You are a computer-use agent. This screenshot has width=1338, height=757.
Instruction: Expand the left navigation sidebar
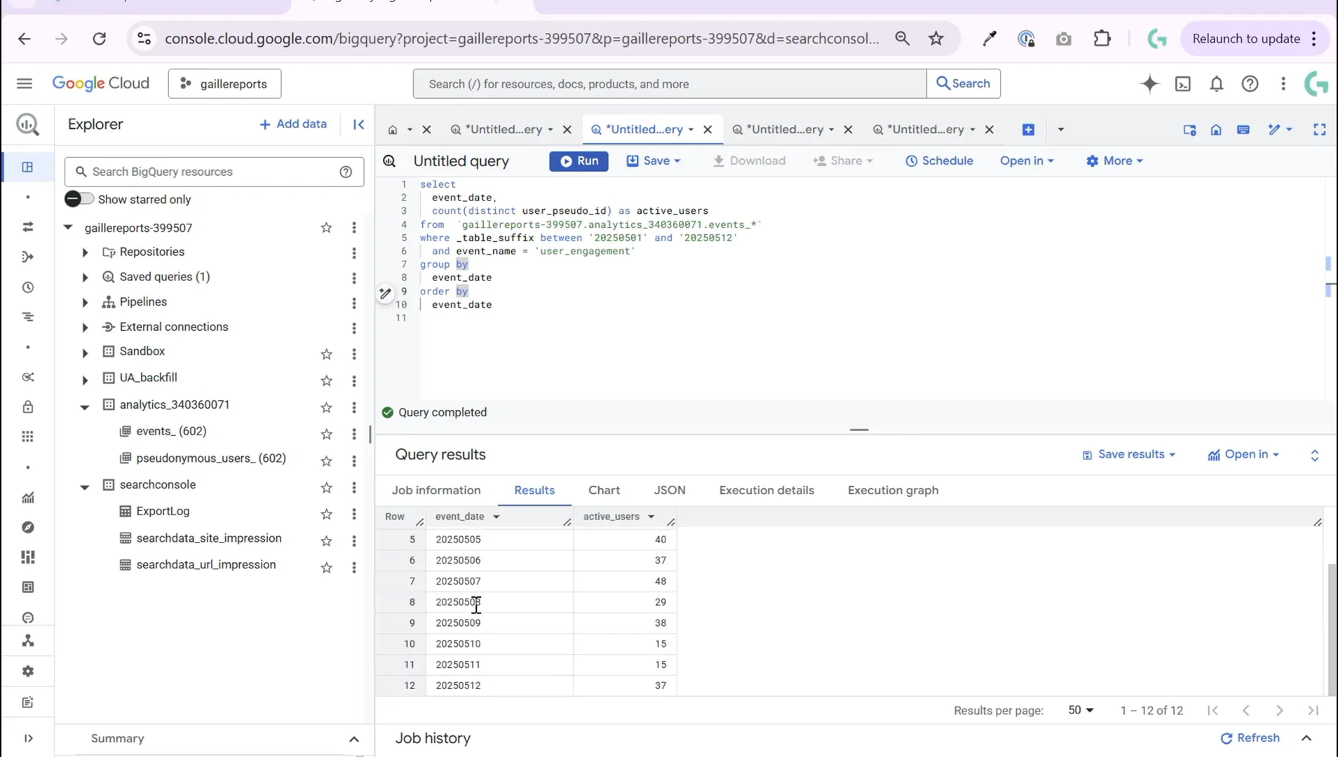28,738
